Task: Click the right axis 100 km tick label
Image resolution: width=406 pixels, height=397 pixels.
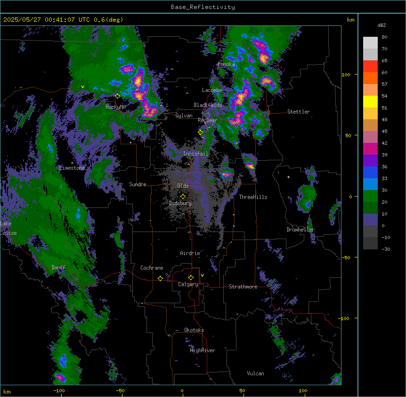Action: pos(346,74)
